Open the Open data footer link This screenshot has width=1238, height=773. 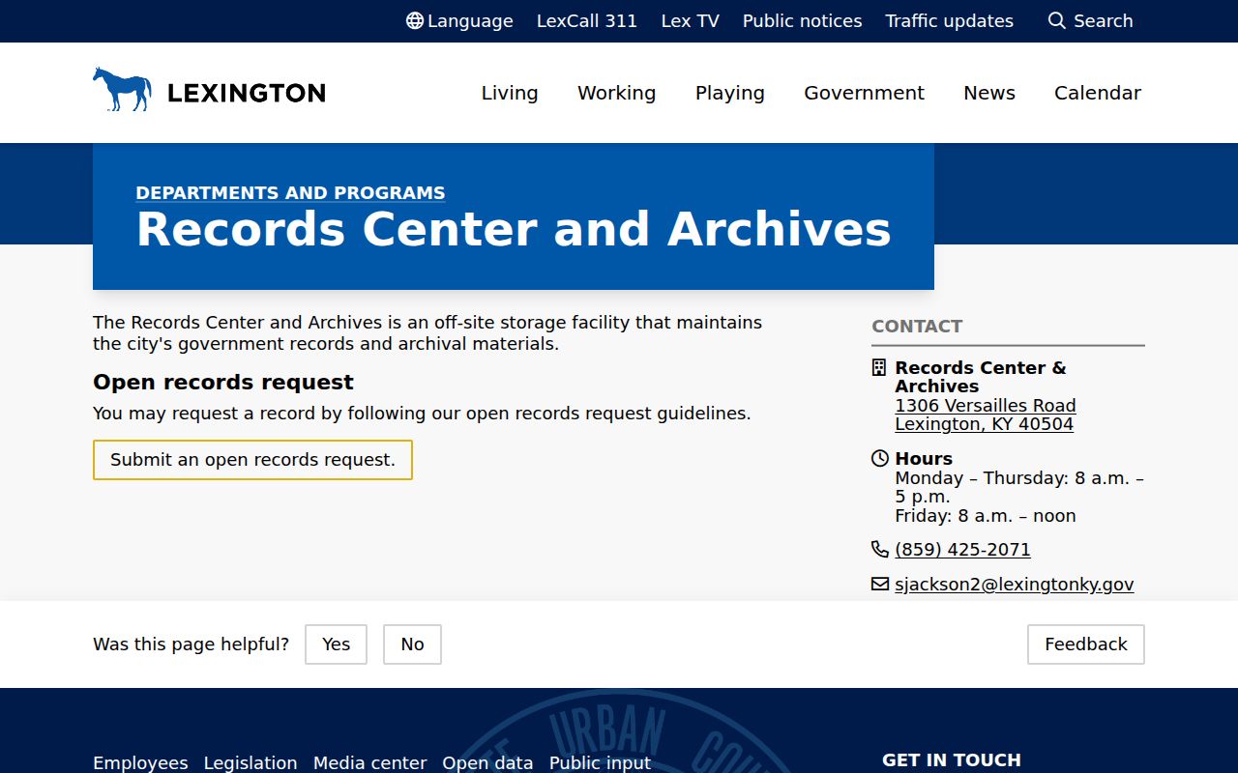(x=487, y=762)
